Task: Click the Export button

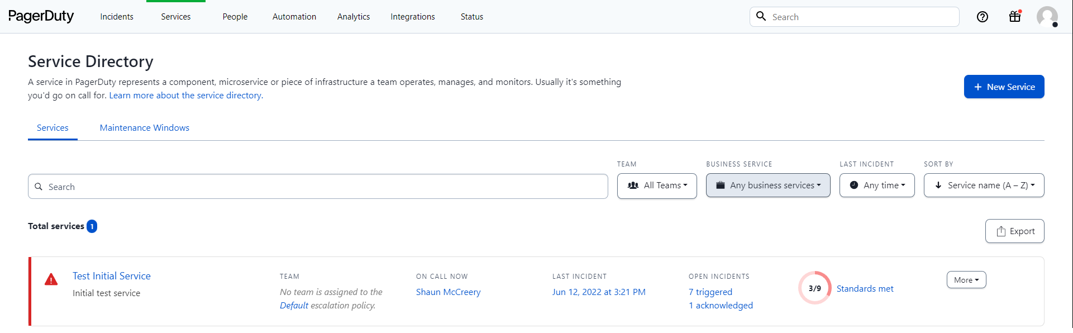Action: [x=1015, y=231]
